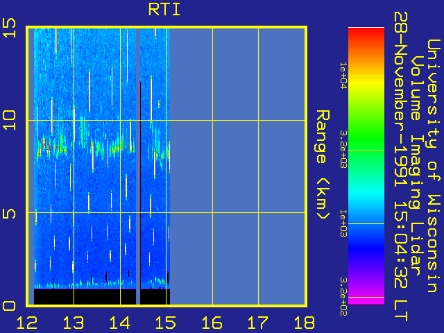Click the empty data area after hour 16
The image size is (444, 333).
(x=259, y=166)
